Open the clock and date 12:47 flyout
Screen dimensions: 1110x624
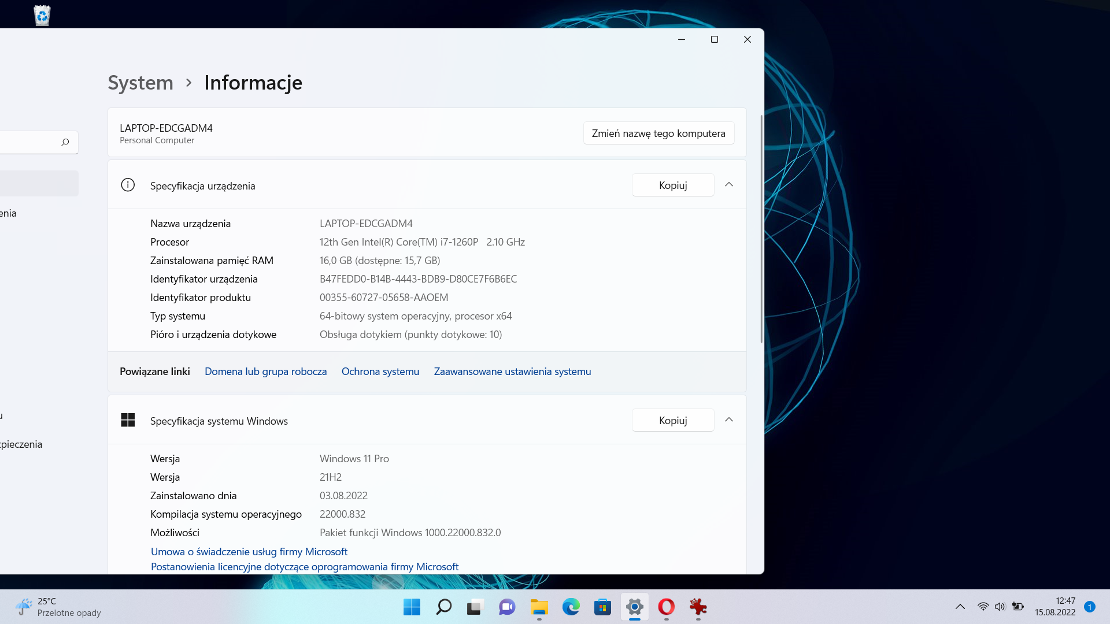[x=1055, y=607]
